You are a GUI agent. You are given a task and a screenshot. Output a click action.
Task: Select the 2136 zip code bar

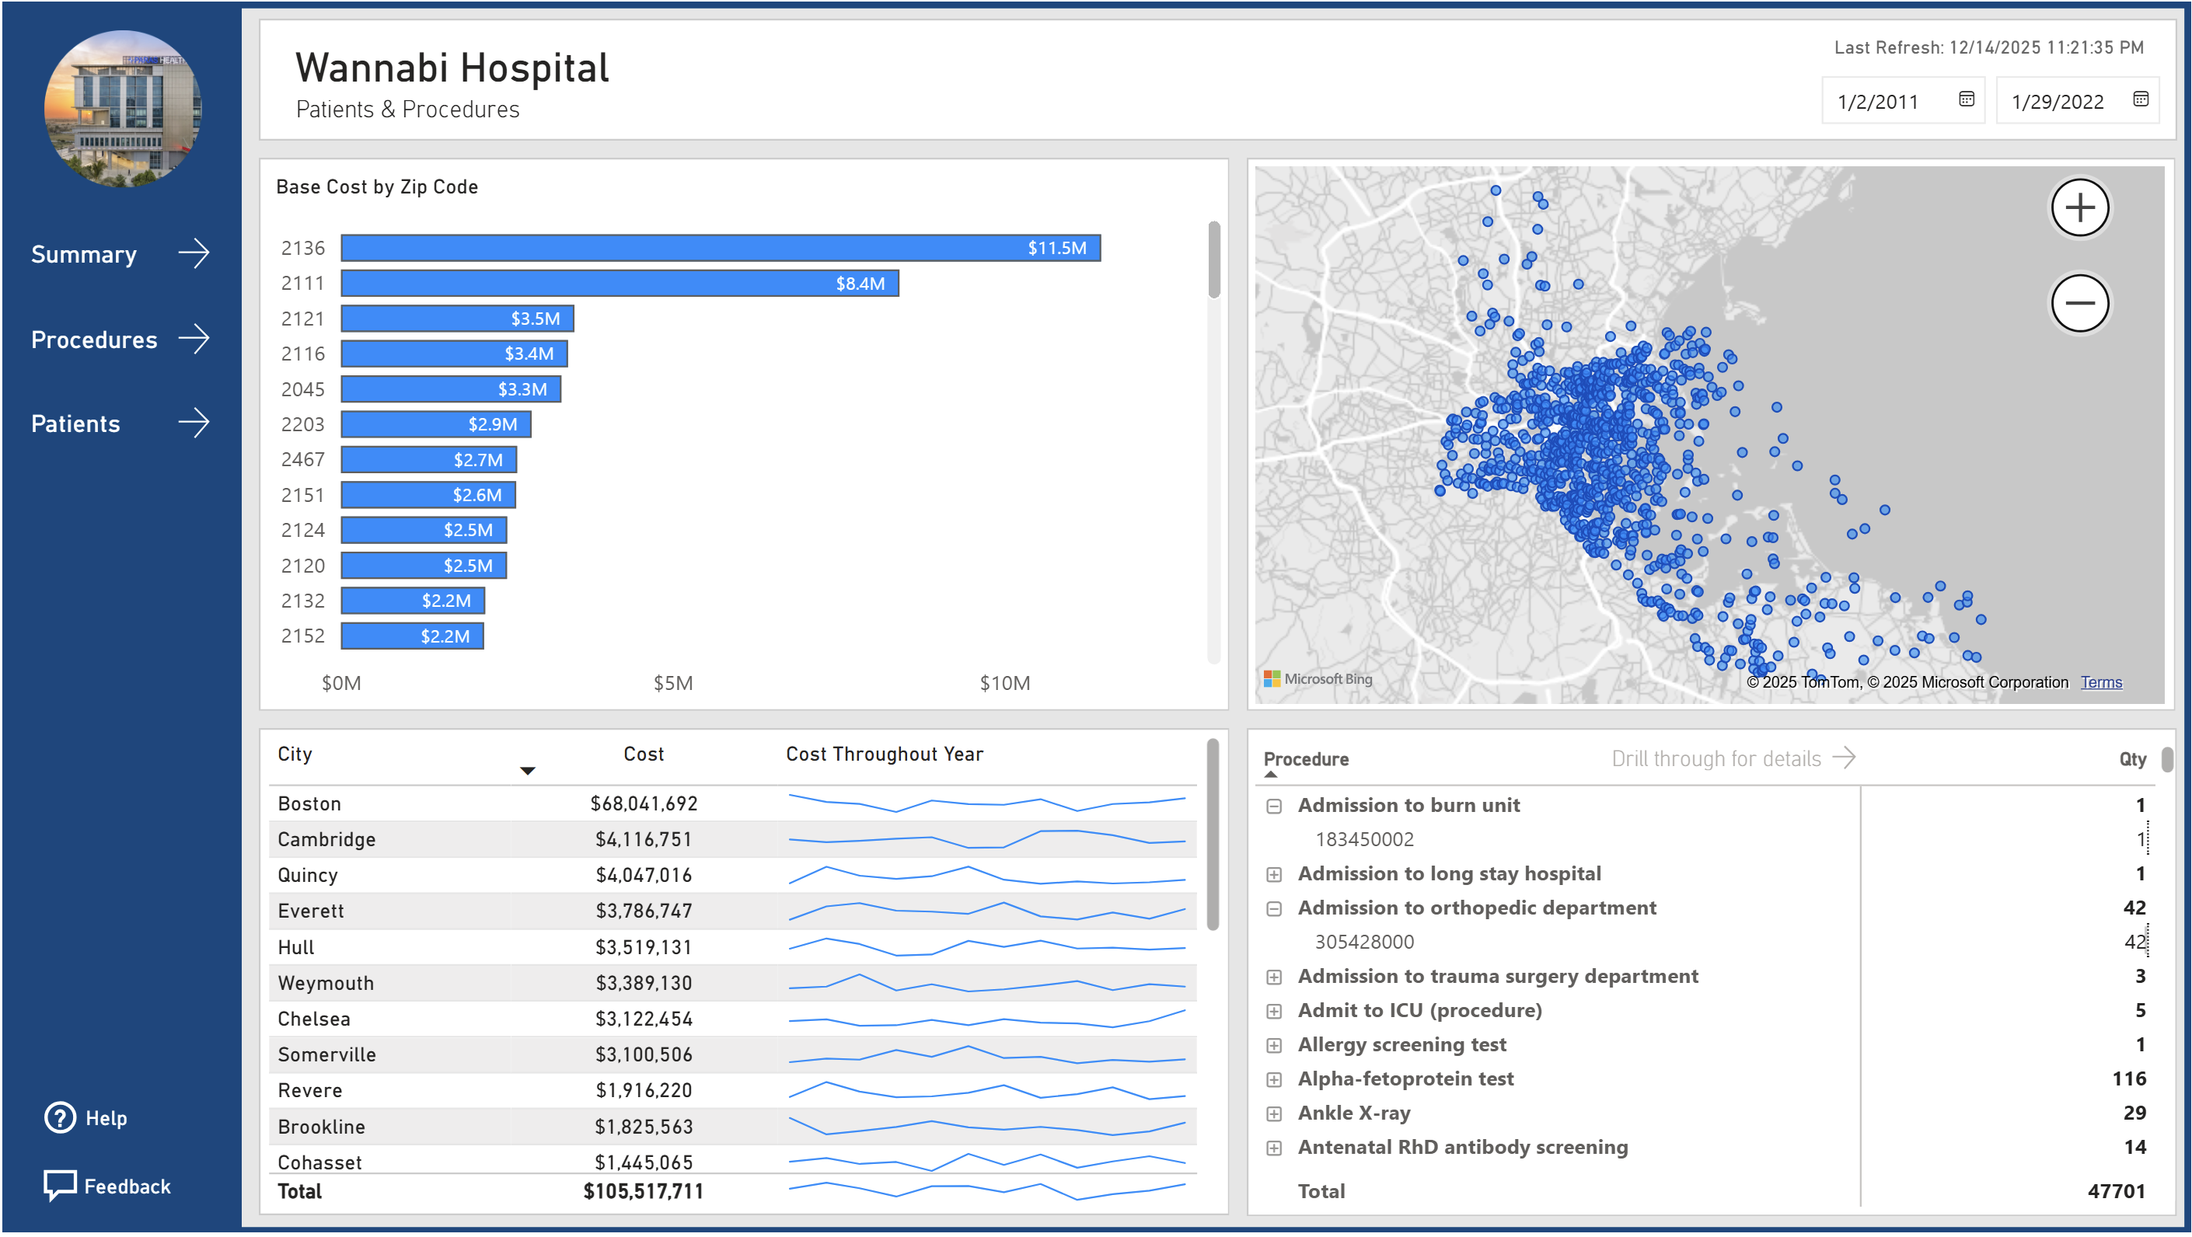click(720, 248)
